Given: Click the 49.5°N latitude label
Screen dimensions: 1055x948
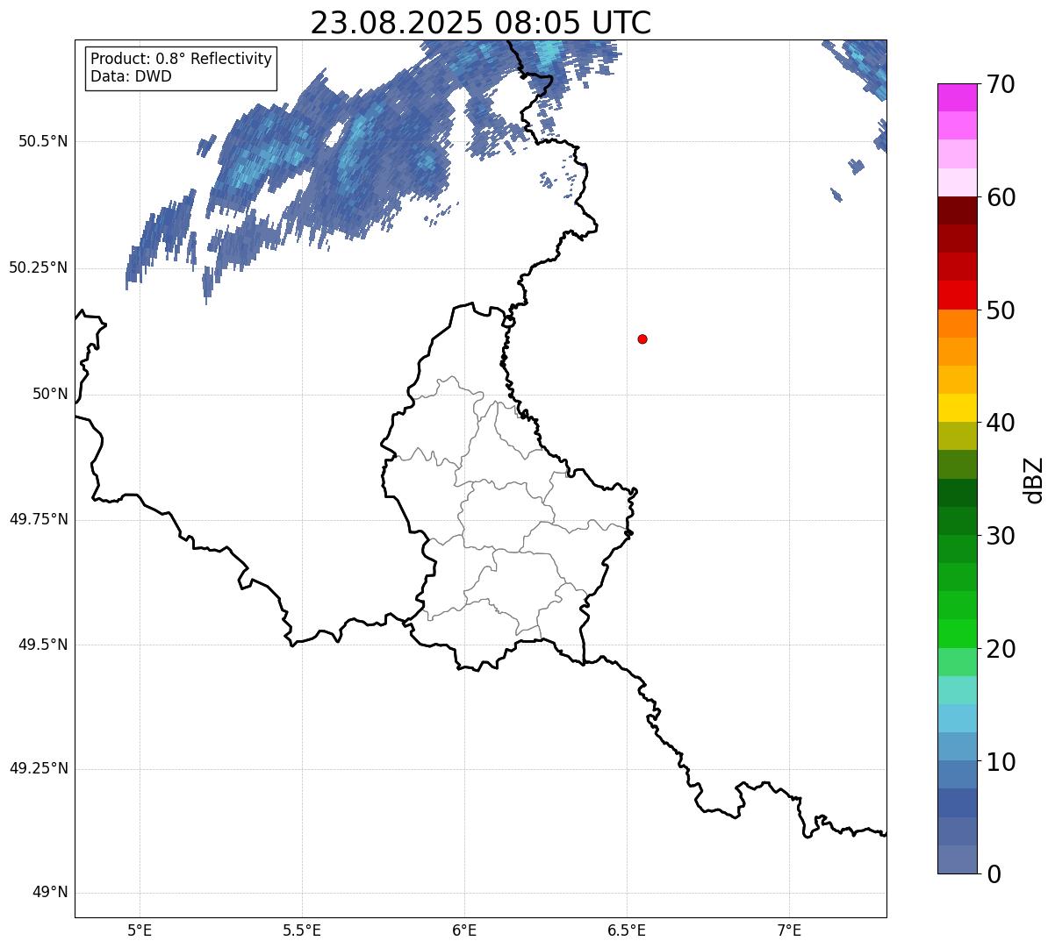Looking at the screenshot, I should pos(42,645).
